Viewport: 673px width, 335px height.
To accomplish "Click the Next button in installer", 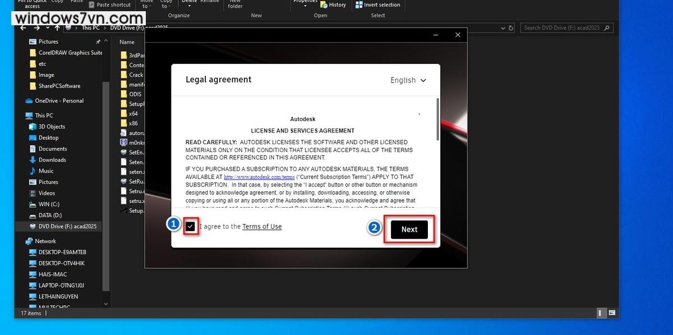I will point(409,230).
